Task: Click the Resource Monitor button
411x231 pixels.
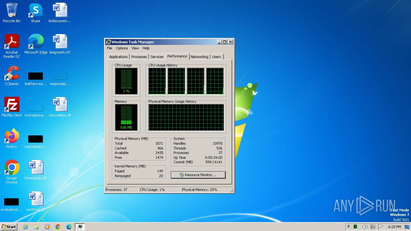Action: (198, 175)
